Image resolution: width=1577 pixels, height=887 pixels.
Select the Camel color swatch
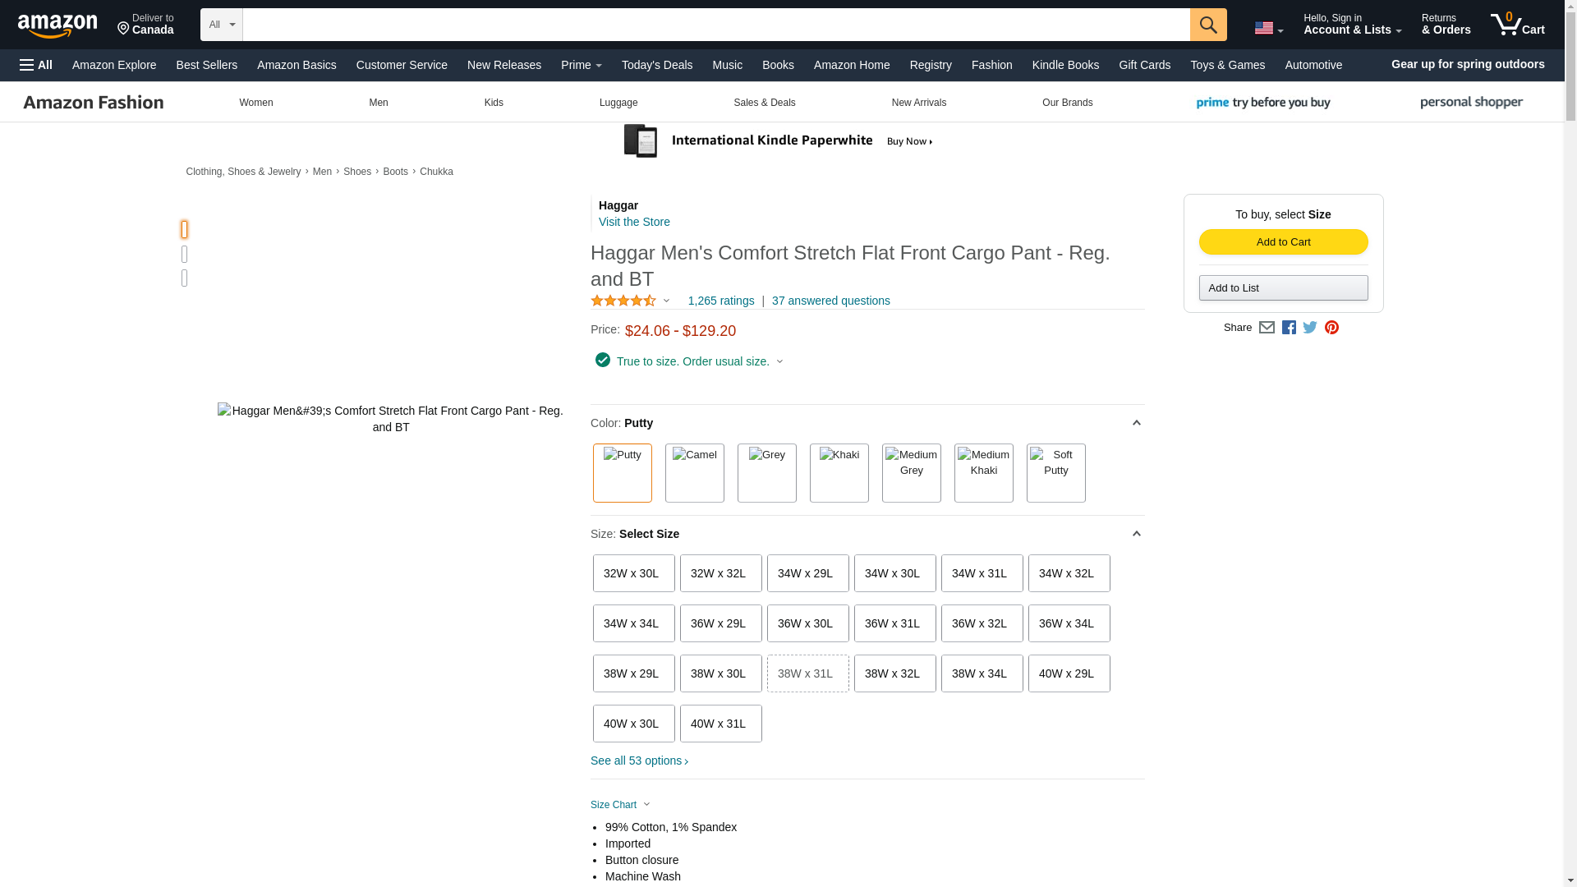[694, 473]
